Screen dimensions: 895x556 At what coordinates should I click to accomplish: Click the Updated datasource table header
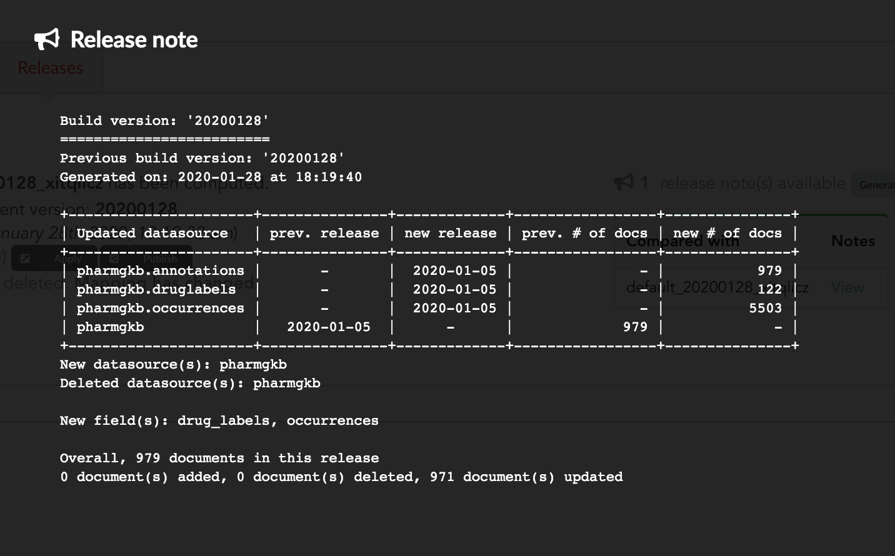(152, 233)
